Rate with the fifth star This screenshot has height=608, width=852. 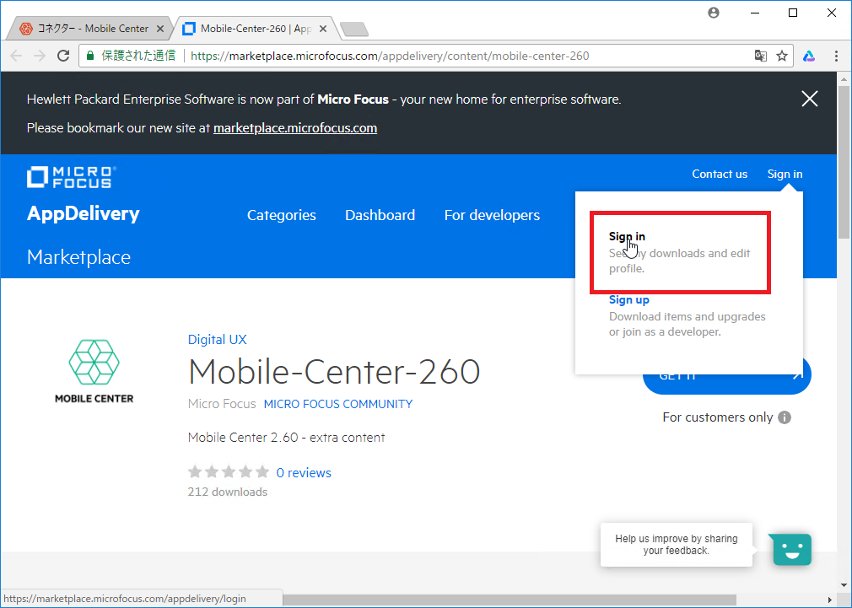click(x=262, y=472)
